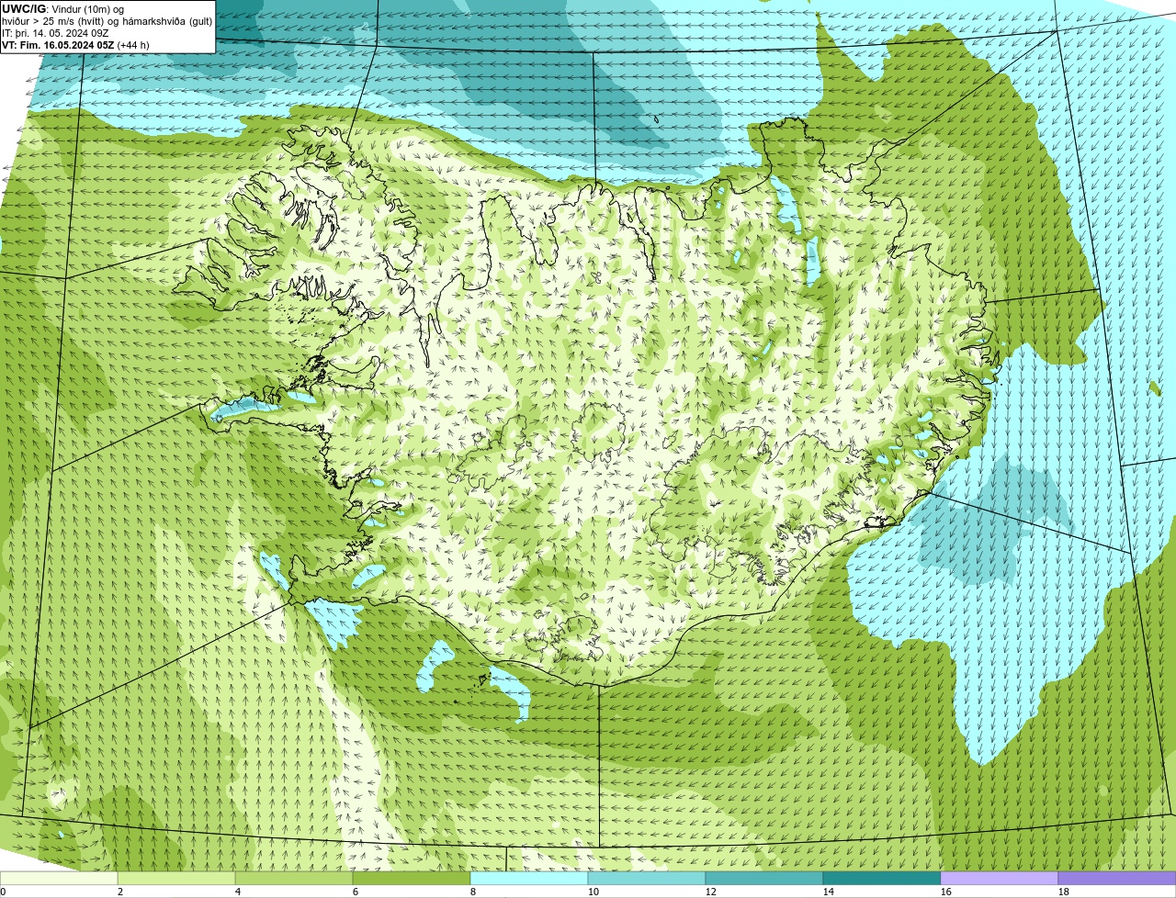Click the scale label '16'
This screenshot has width=1176, height=898.
point(946,892)
